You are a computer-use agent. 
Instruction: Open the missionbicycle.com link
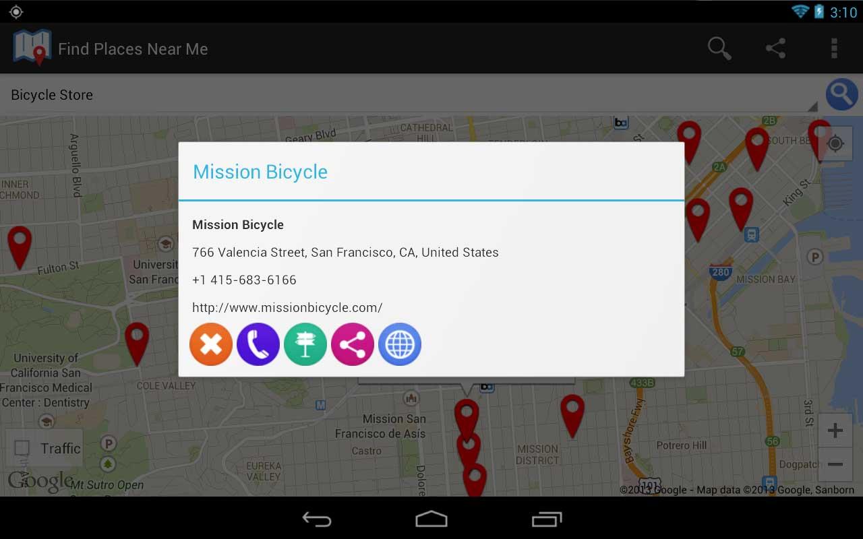click(x=287, y=308)
